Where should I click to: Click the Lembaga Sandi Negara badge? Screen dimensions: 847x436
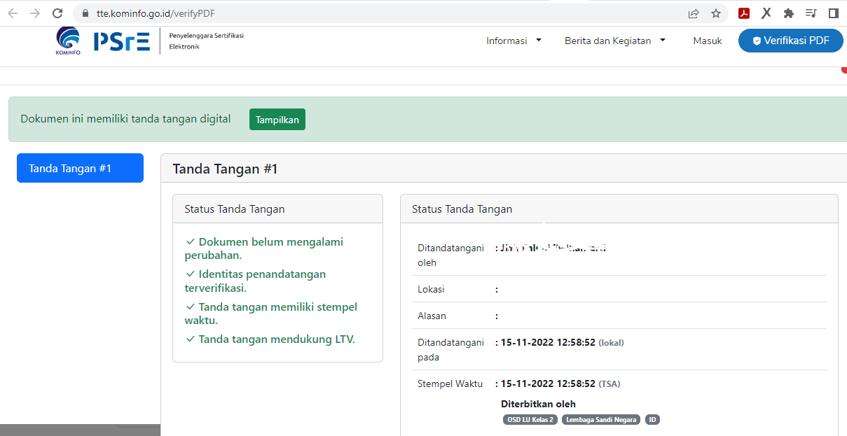pos(601,420)
